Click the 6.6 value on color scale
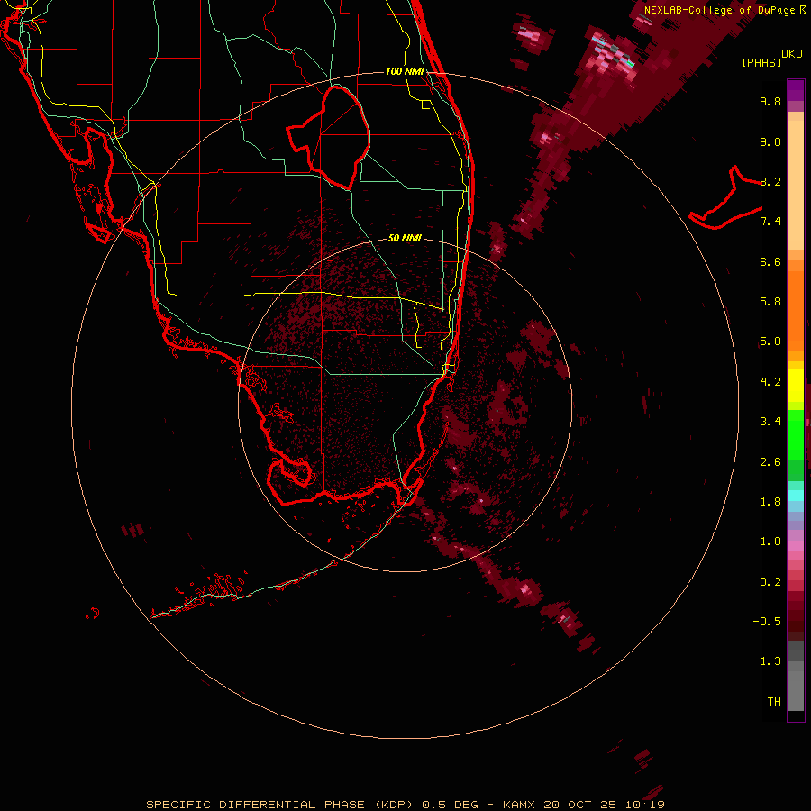This screenshot has height=811, width=811. click(770, 262)
